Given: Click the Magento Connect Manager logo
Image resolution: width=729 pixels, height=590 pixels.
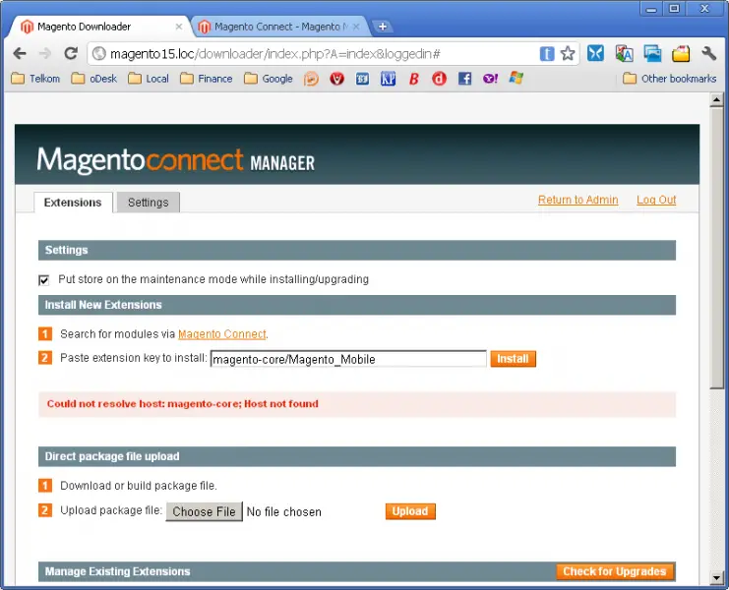Looking at the screenshot, I should pos(176,160).
